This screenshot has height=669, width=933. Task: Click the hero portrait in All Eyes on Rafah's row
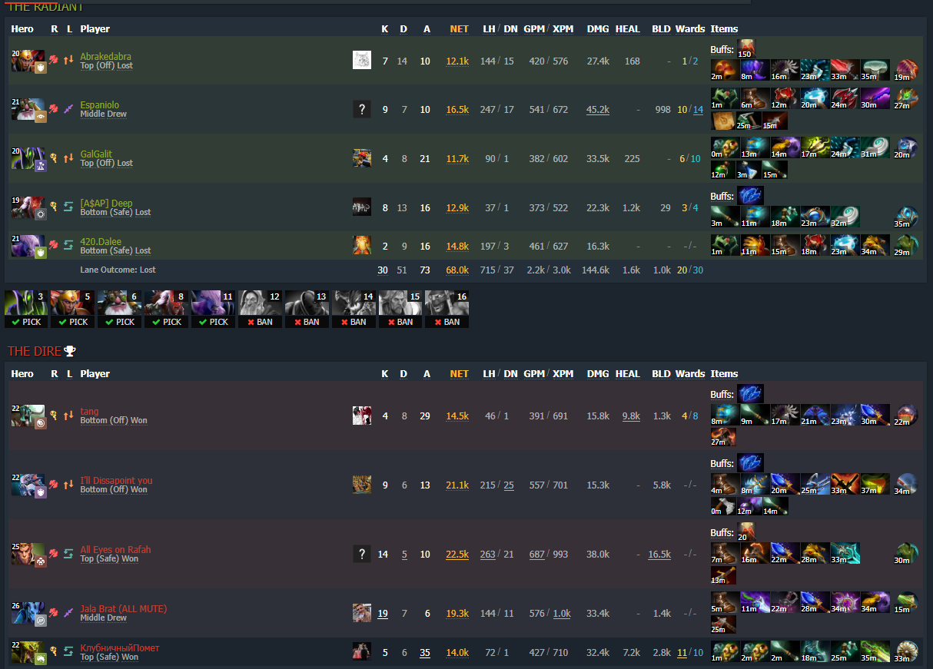tap(28, 554)
